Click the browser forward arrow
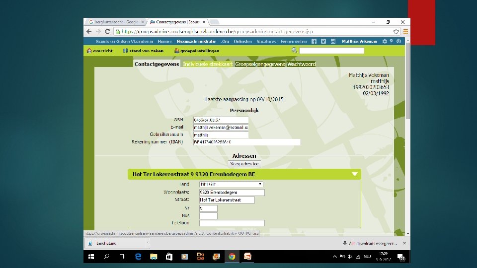This screenshot has width=477, height=268. (x=98, y=31)
